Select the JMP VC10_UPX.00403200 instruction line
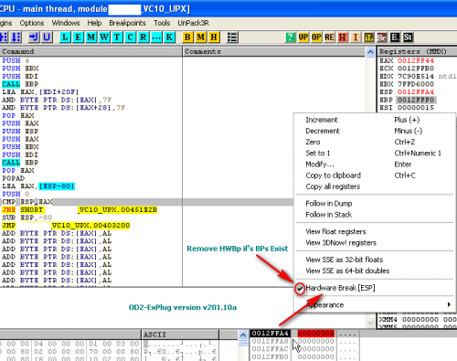457x361 pixels. (x=66, y=226)
